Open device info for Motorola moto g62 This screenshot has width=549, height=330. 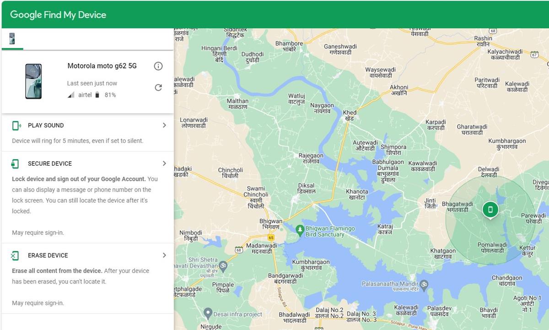pos(158,66)
